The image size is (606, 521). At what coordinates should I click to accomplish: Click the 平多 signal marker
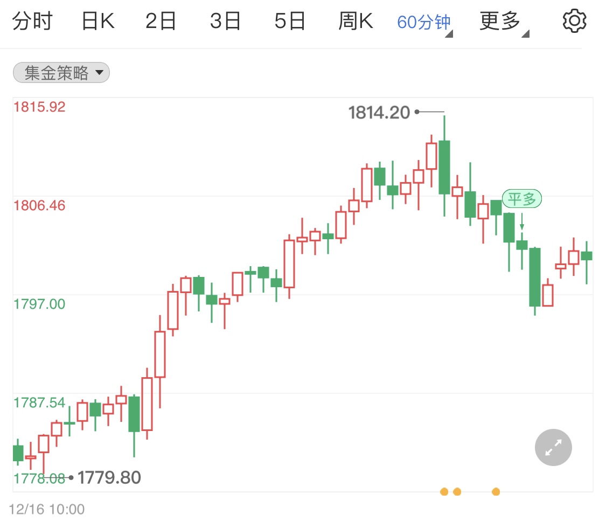(520, 199)
